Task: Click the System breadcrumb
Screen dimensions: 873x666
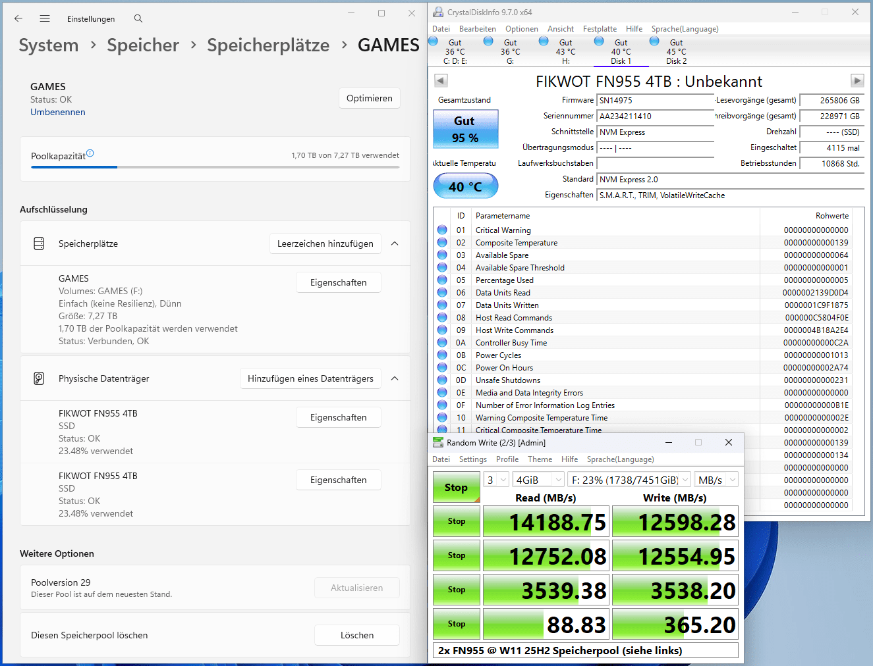Action: click(x=49, y=45)
